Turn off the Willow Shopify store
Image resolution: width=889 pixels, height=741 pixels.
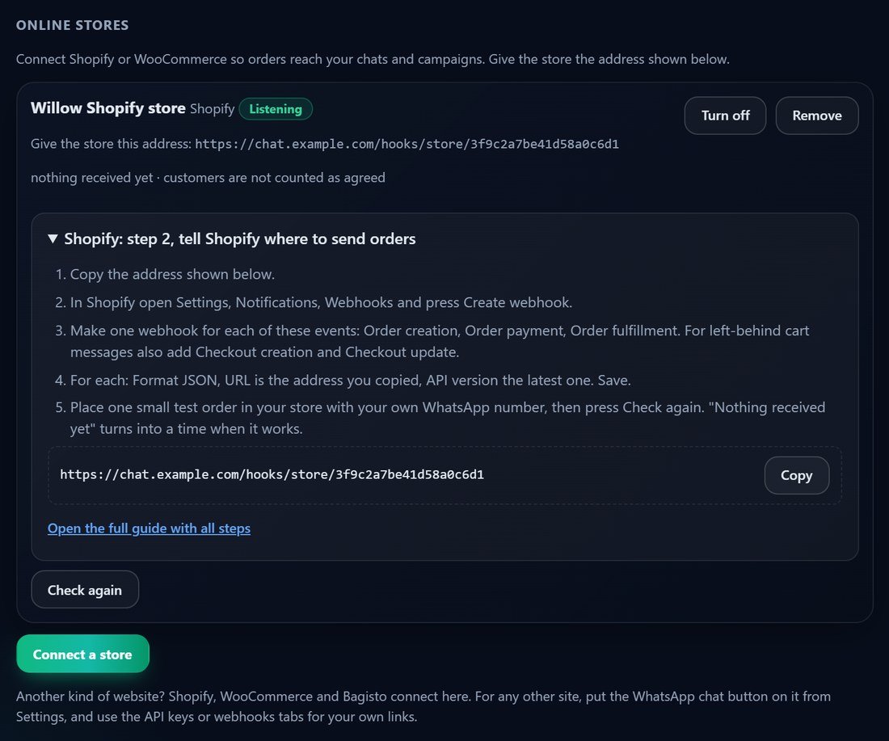coord(725,116)
